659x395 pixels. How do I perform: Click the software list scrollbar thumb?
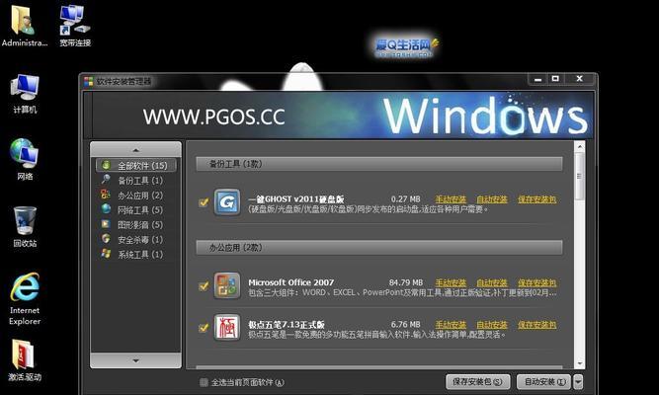pyautogui.click(x=580, y=177)
